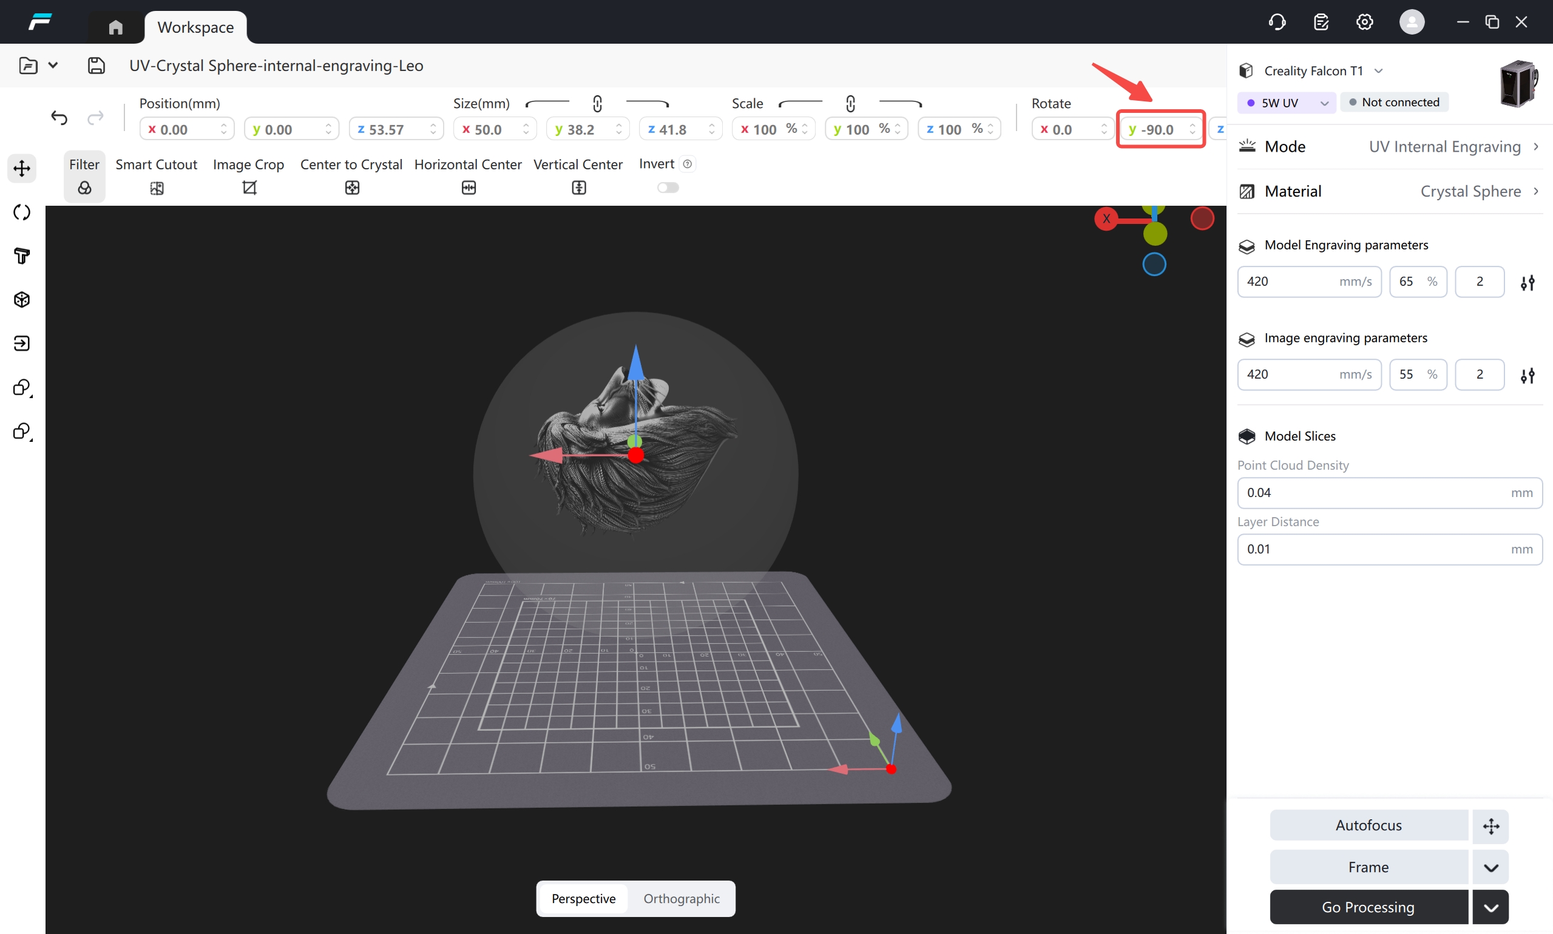The height and width of the screenshot is (934, 1553).
Task: Open the 5W UV laser module dropdown
Action: click(x=1286, y=103)
